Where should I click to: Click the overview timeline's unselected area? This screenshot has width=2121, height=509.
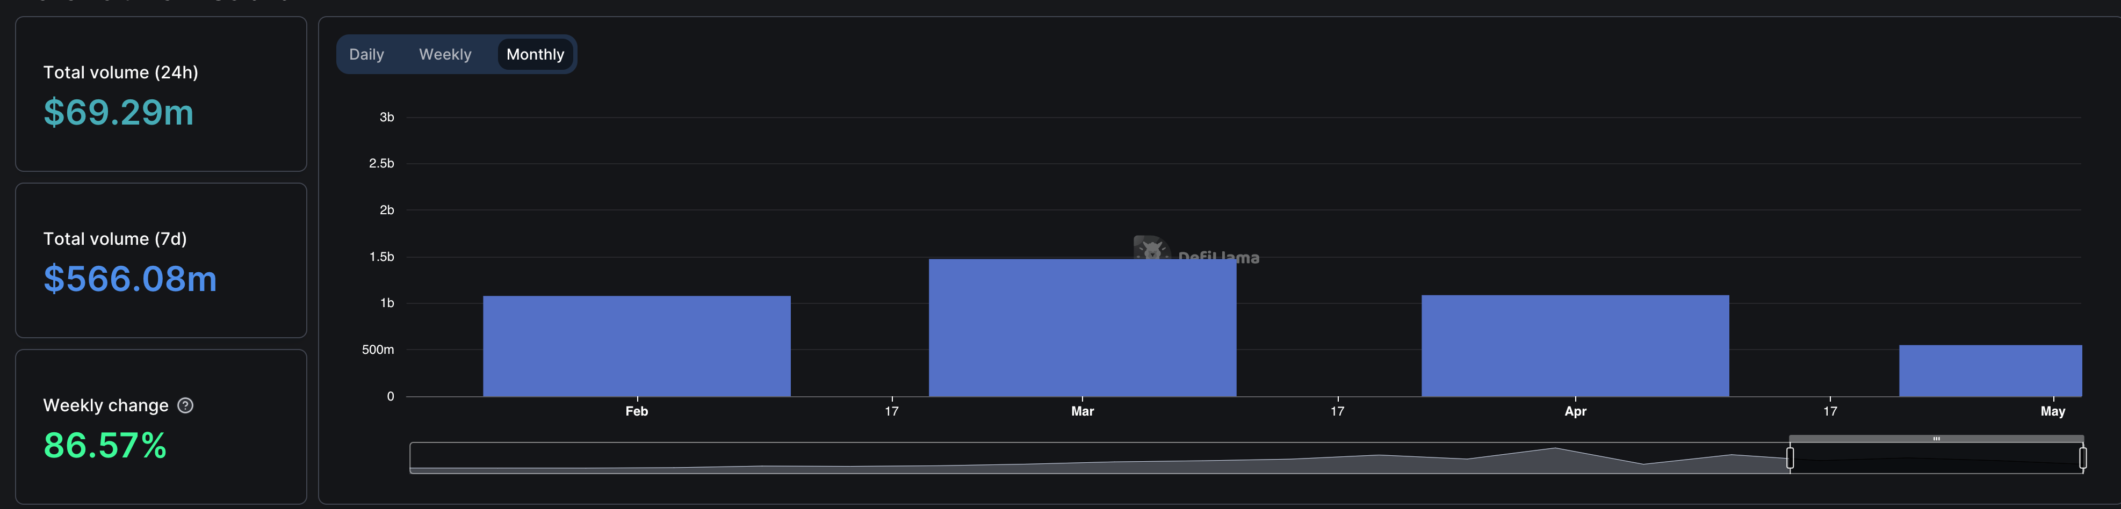pyautogui.click(x=1099, y=458)
